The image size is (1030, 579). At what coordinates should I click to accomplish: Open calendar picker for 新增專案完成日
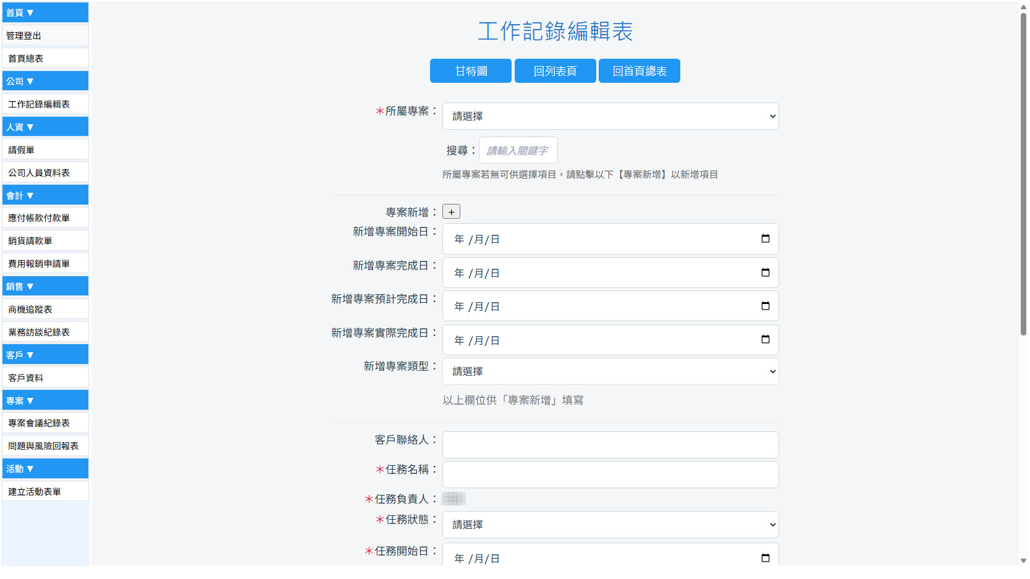pos(765,273)
